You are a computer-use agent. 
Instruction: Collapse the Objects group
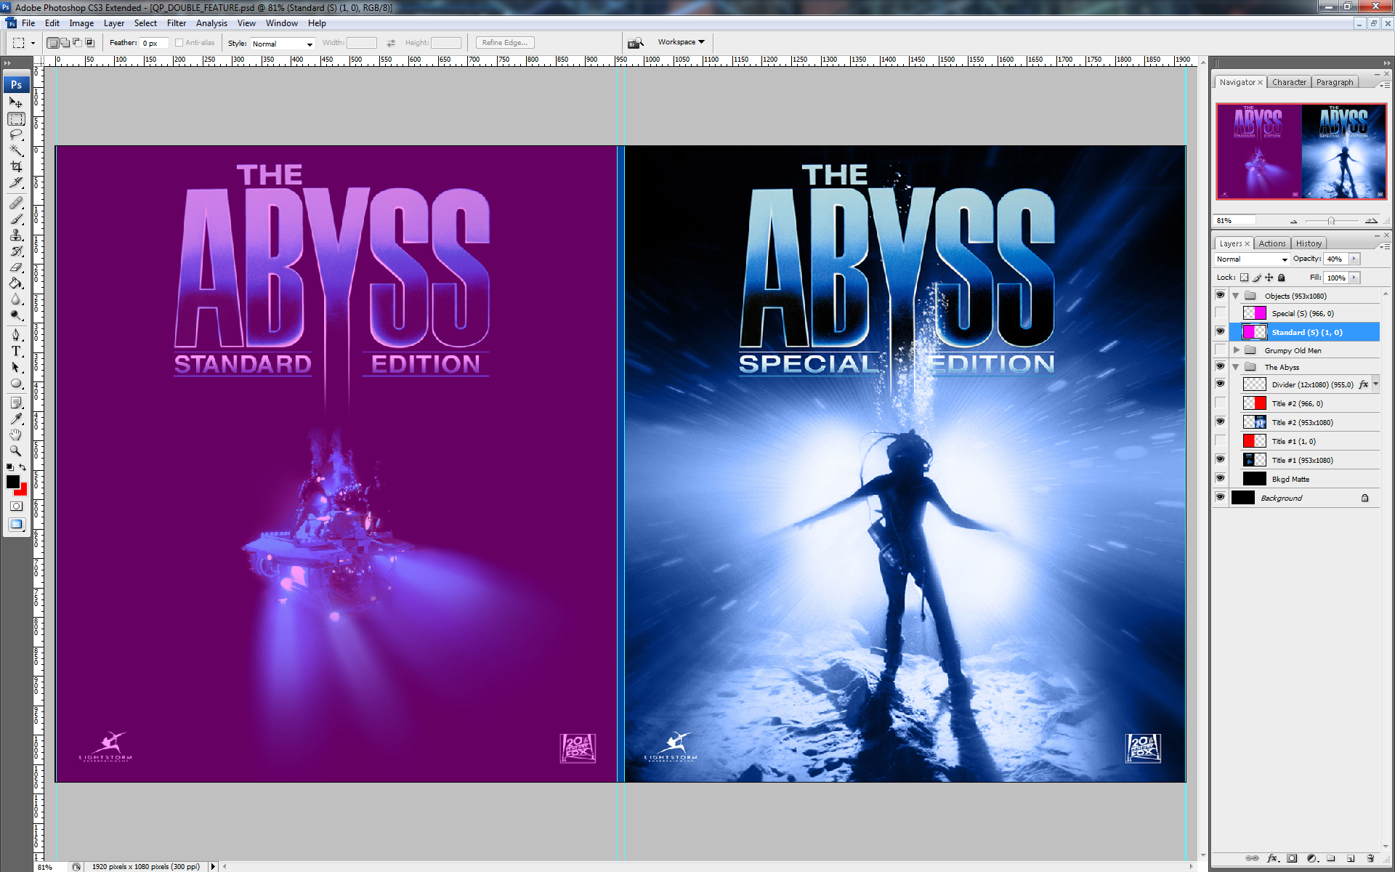click(x=1236, y=296)
